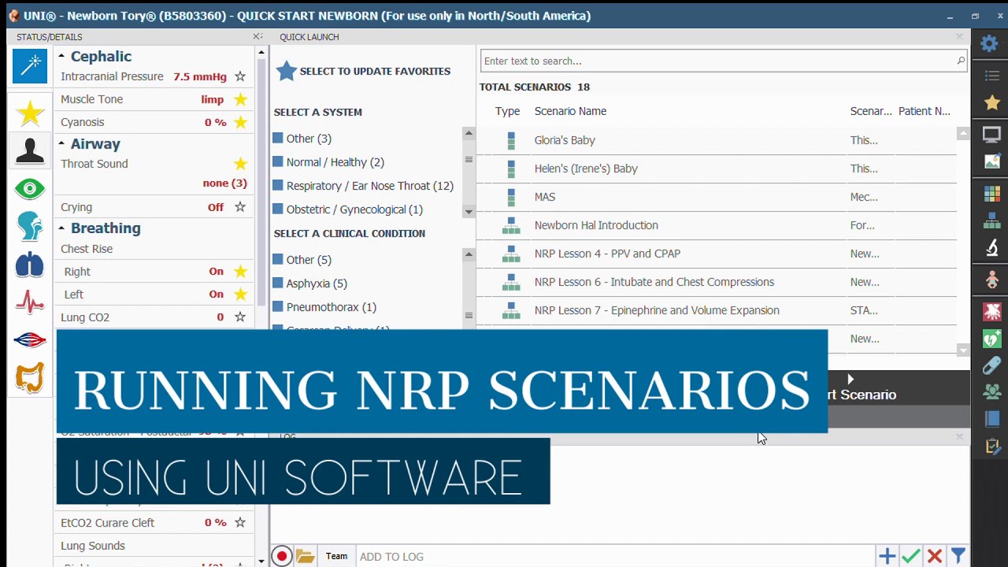The width and height of the screenshot is (1008, 567).
Task: Click the ADD TO LOG text field
Action: coord(614,557)
